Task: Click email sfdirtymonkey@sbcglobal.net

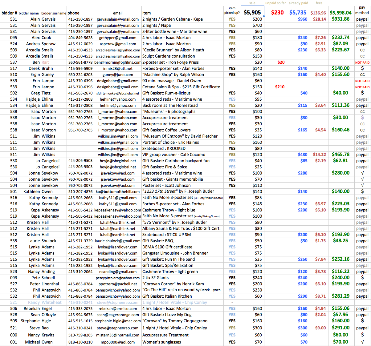Action: pos(118,93)
